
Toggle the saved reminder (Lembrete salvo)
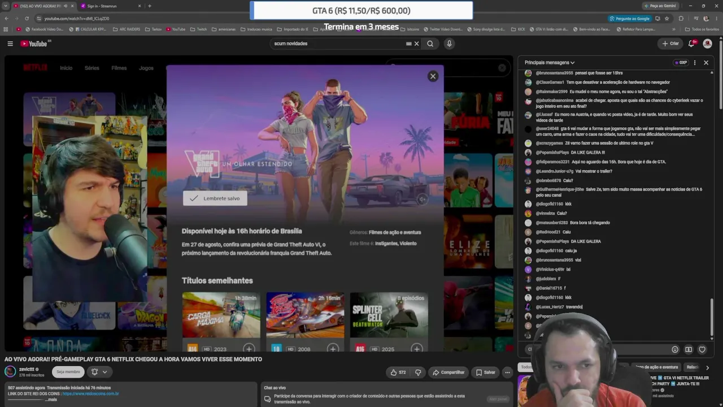(x=215, y=198)
